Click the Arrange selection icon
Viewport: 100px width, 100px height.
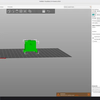coord(25,11)
